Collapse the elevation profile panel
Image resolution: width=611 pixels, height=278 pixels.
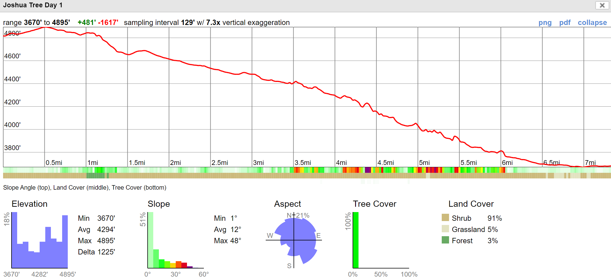click(592, 23)
